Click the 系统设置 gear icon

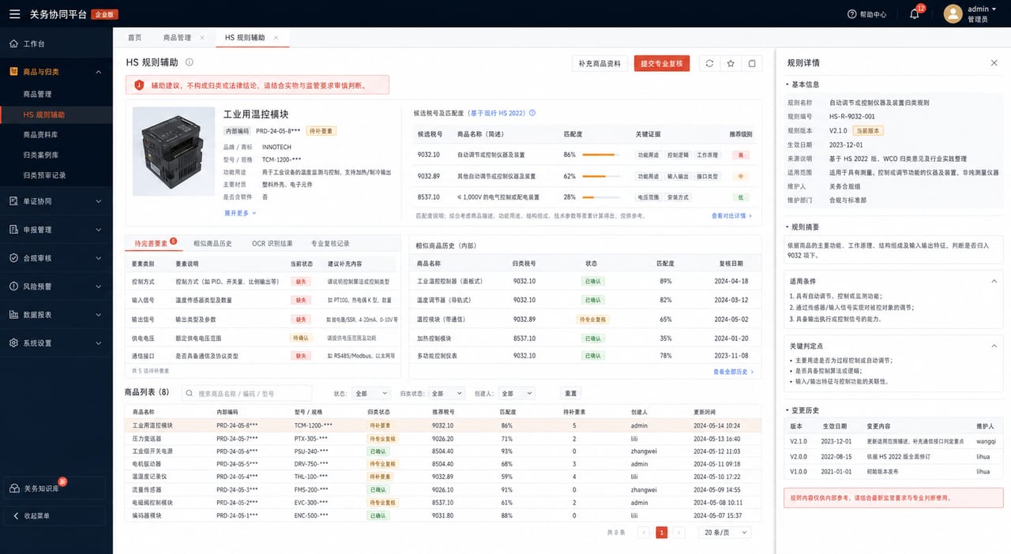(13, 343)
